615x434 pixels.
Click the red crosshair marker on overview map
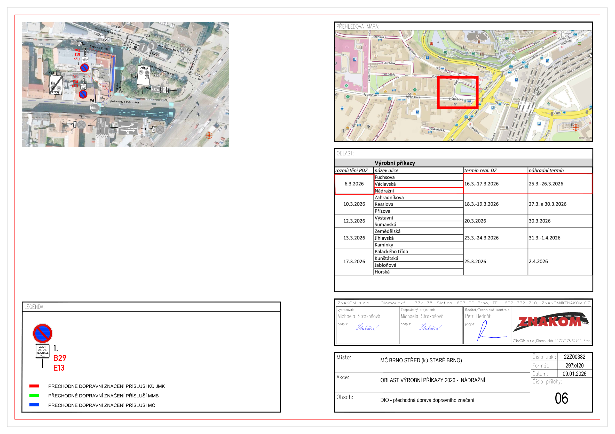click(x=575, y=127)
